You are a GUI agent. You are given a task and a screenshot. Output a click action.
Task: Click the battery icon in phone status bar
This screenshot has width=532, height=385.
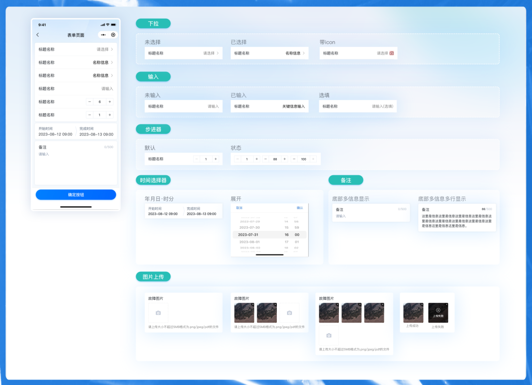[113, 25]
